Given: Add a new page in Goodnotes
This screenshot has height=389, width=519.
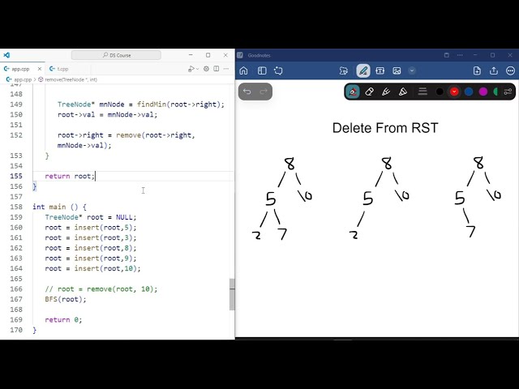Looking at the screenshot, I should pos(477,71).
